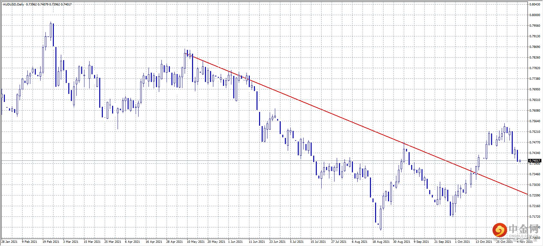This screenshot has height=246, width=543.
Task: Click the 0.73030 price axis label
Action: click(535, 185)
